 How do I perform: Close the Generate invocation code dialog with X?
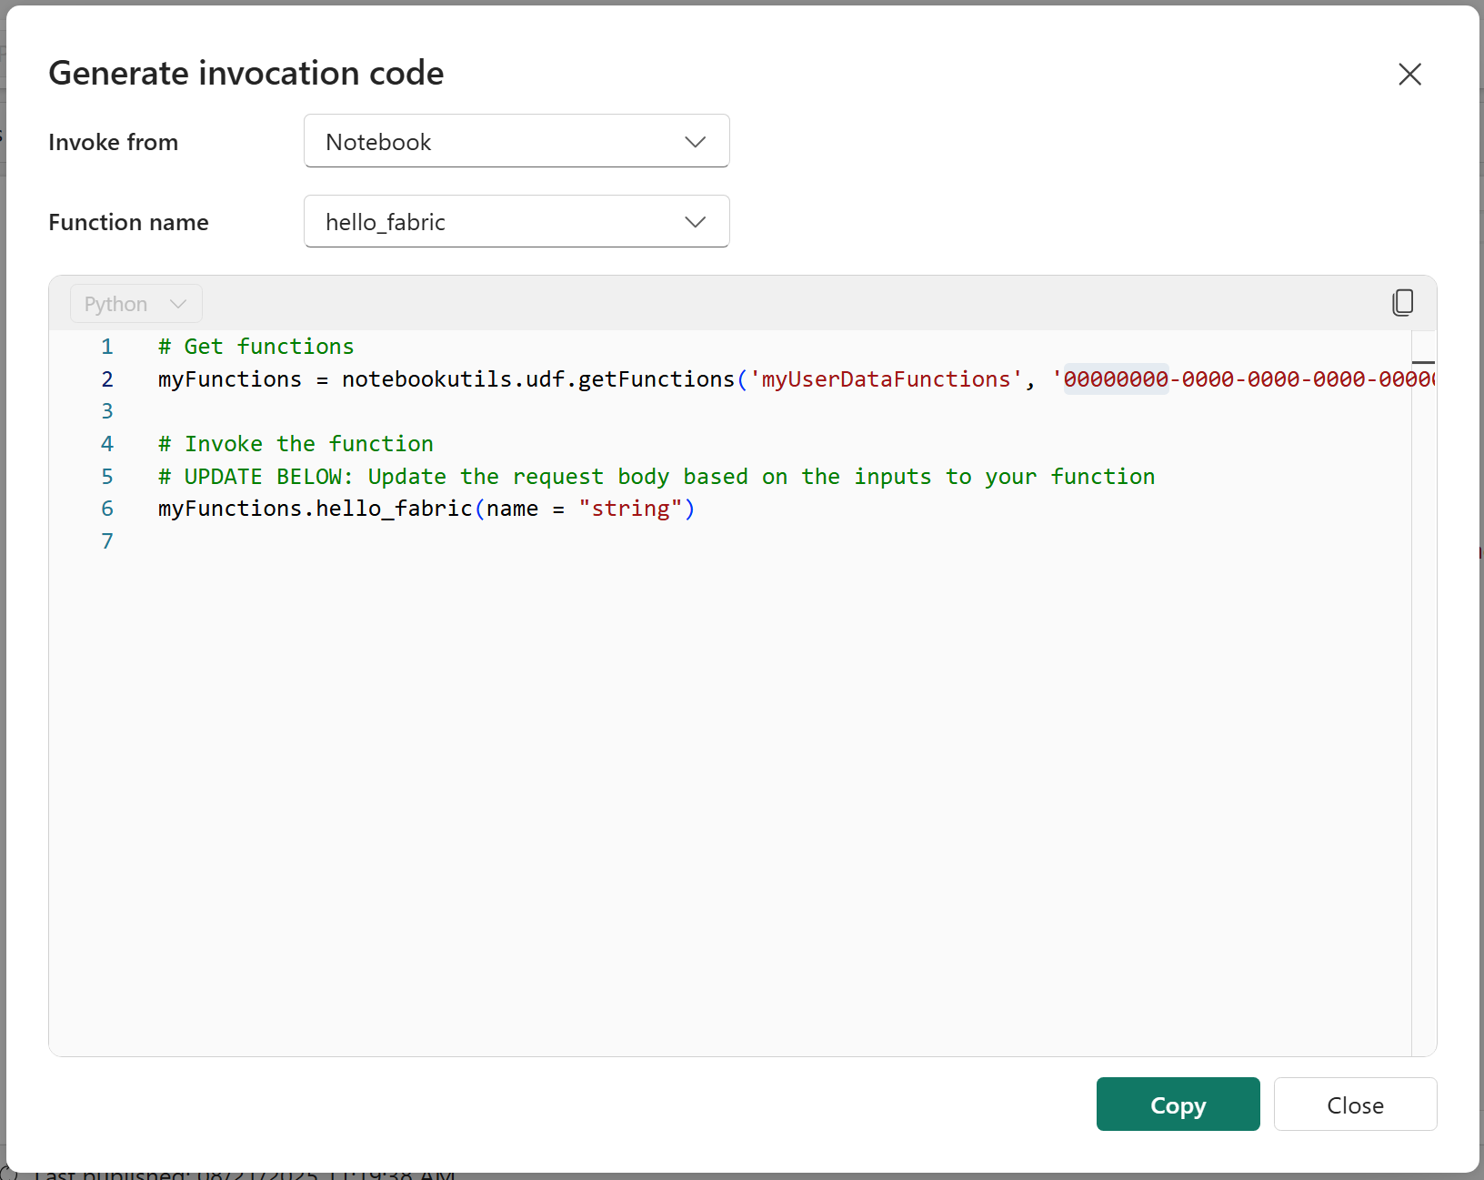pyautogui.click(x=1409, y=74)
